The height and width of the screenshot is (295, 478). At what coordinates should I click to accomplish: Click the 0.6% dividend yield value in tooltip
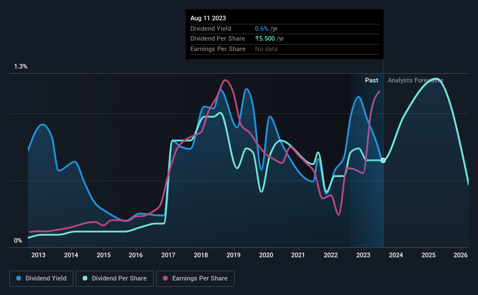coord(261,28)
